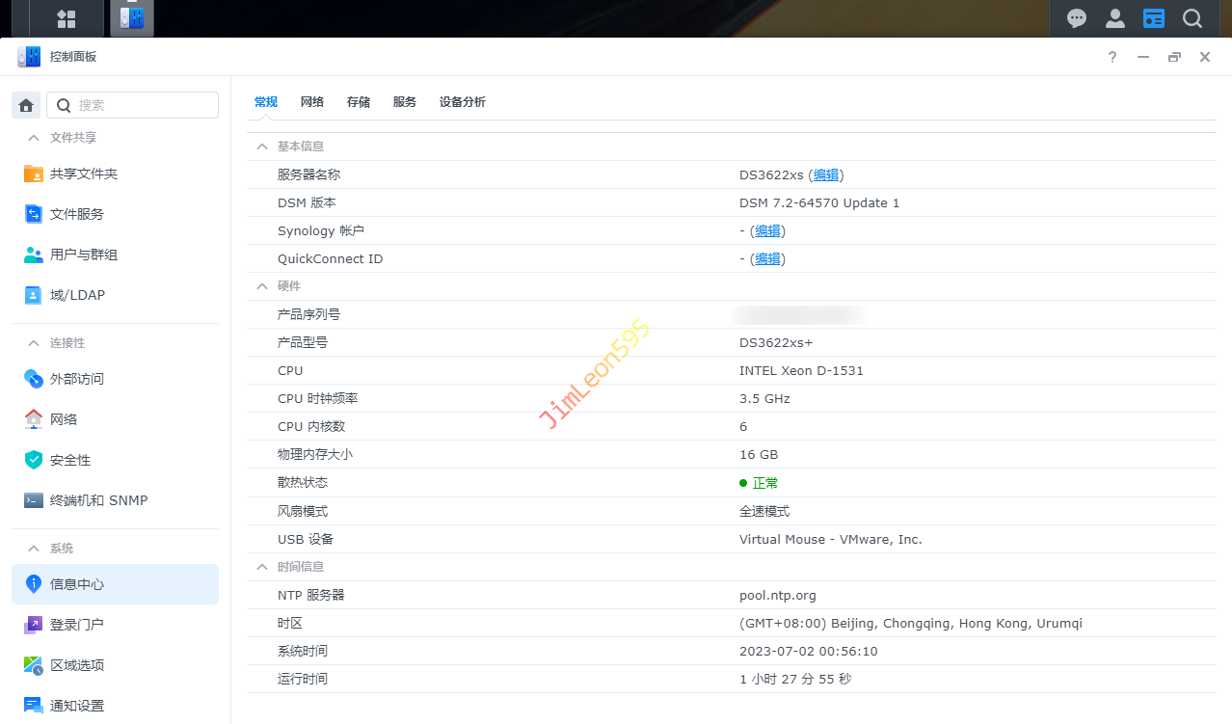The height and width of the screenshot is (724, 1232).
Task: Open the notifications chat bubble icon
Action: pos(1077,18)
